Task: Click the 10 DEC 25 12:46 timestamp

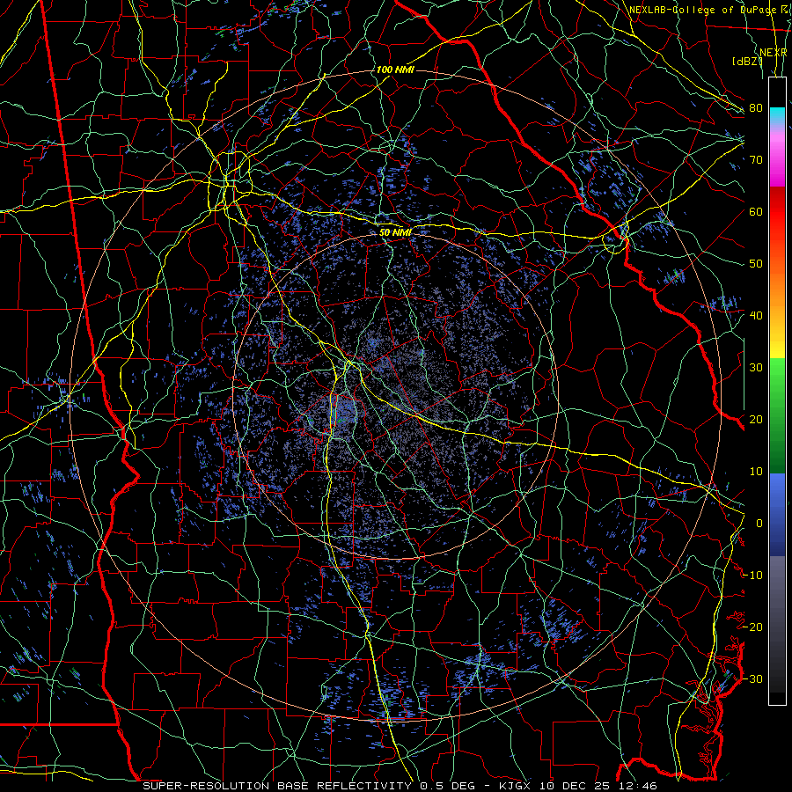Action: coord(599,786)
